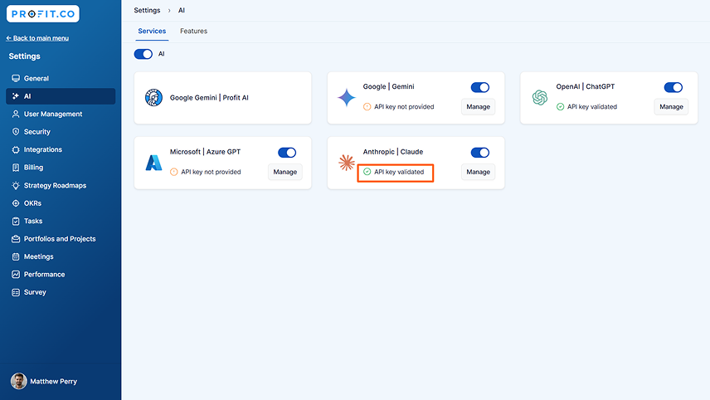Click the General settings monitor icon
710x400 pixels.
(16, 78)
